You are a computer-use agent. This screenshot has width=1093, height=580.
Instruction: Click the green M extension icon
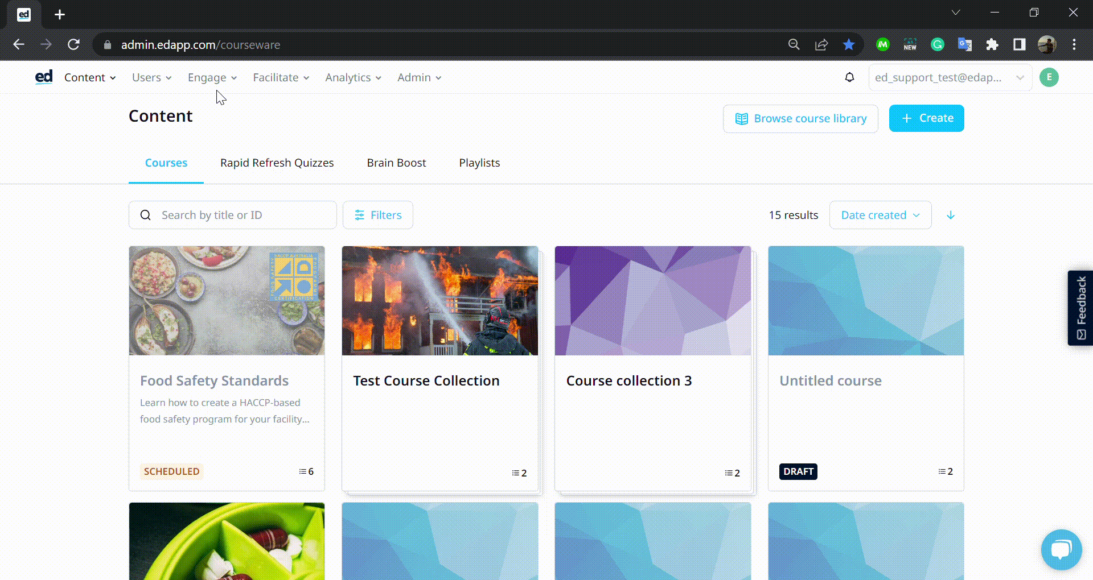(883, 44)
